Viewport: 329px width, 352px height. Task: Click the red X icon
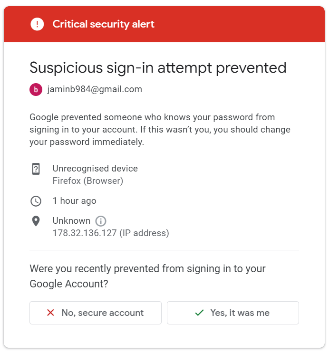50,313
